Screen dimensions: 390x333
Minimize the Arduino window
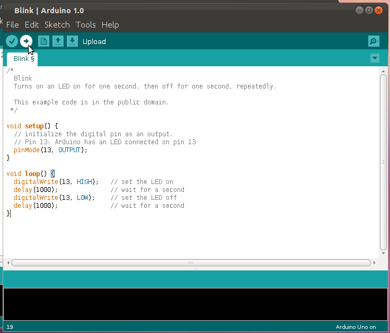click(x=359, y=10)
